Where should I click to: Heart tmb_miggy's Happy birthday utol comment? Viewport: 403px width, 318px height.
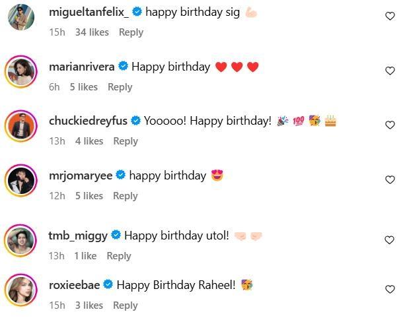pyautogui.click(x=389, y=240)
